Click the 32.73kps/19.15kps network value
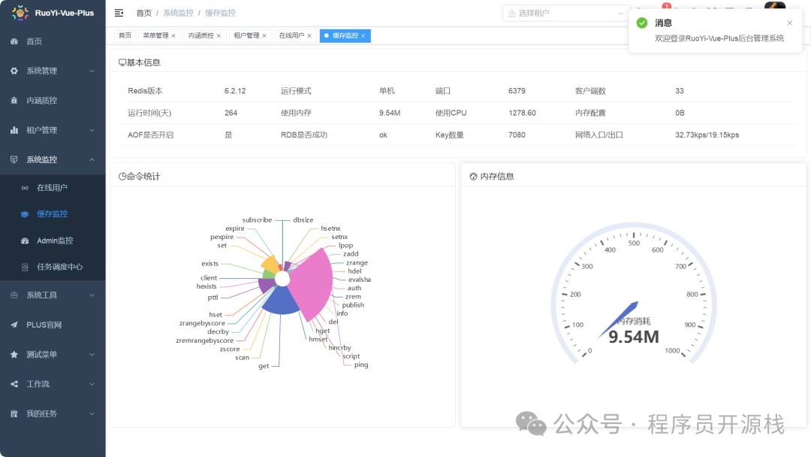Image resolution: width=811 pixels, height=457 pixels. (707, 135)
